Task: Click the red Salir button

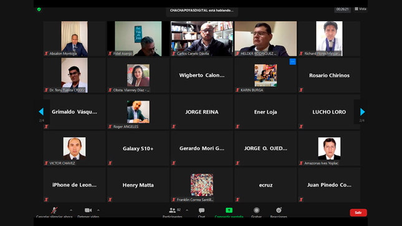Action: tap(358, 212)
